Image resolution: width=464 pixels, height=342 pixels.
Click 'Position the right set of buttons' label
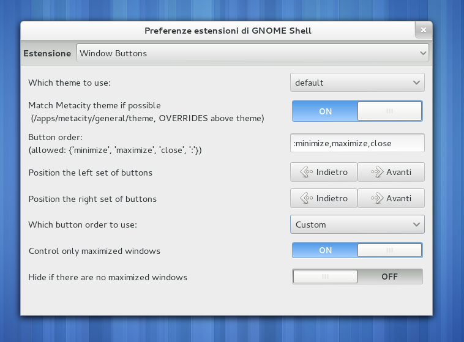(x=92, y=199)
